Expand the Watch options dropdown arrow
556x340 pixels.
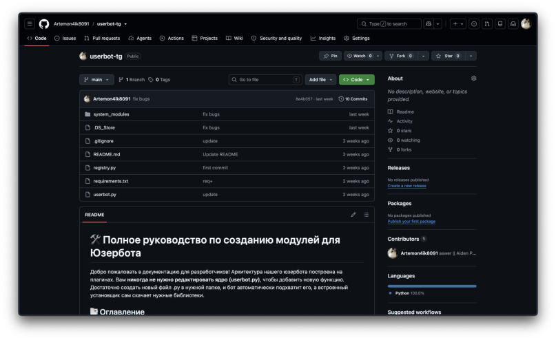coord(378,56)
